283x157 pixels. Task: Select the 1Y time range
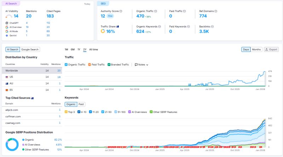[79, 50]
